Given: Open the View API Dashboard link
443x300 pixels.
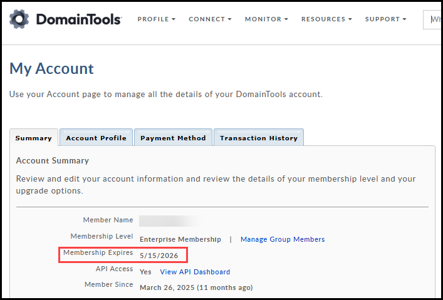Looking at the screenshot, I should (195, 272).
